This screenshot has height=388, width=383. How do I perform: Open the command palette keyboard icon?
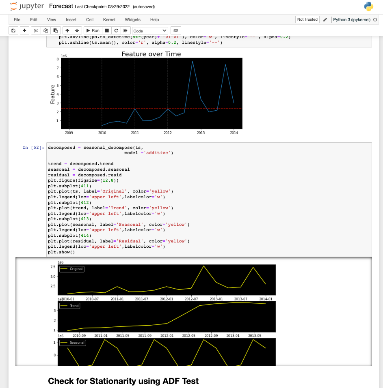pyautogui.click(x=176, y=30)
